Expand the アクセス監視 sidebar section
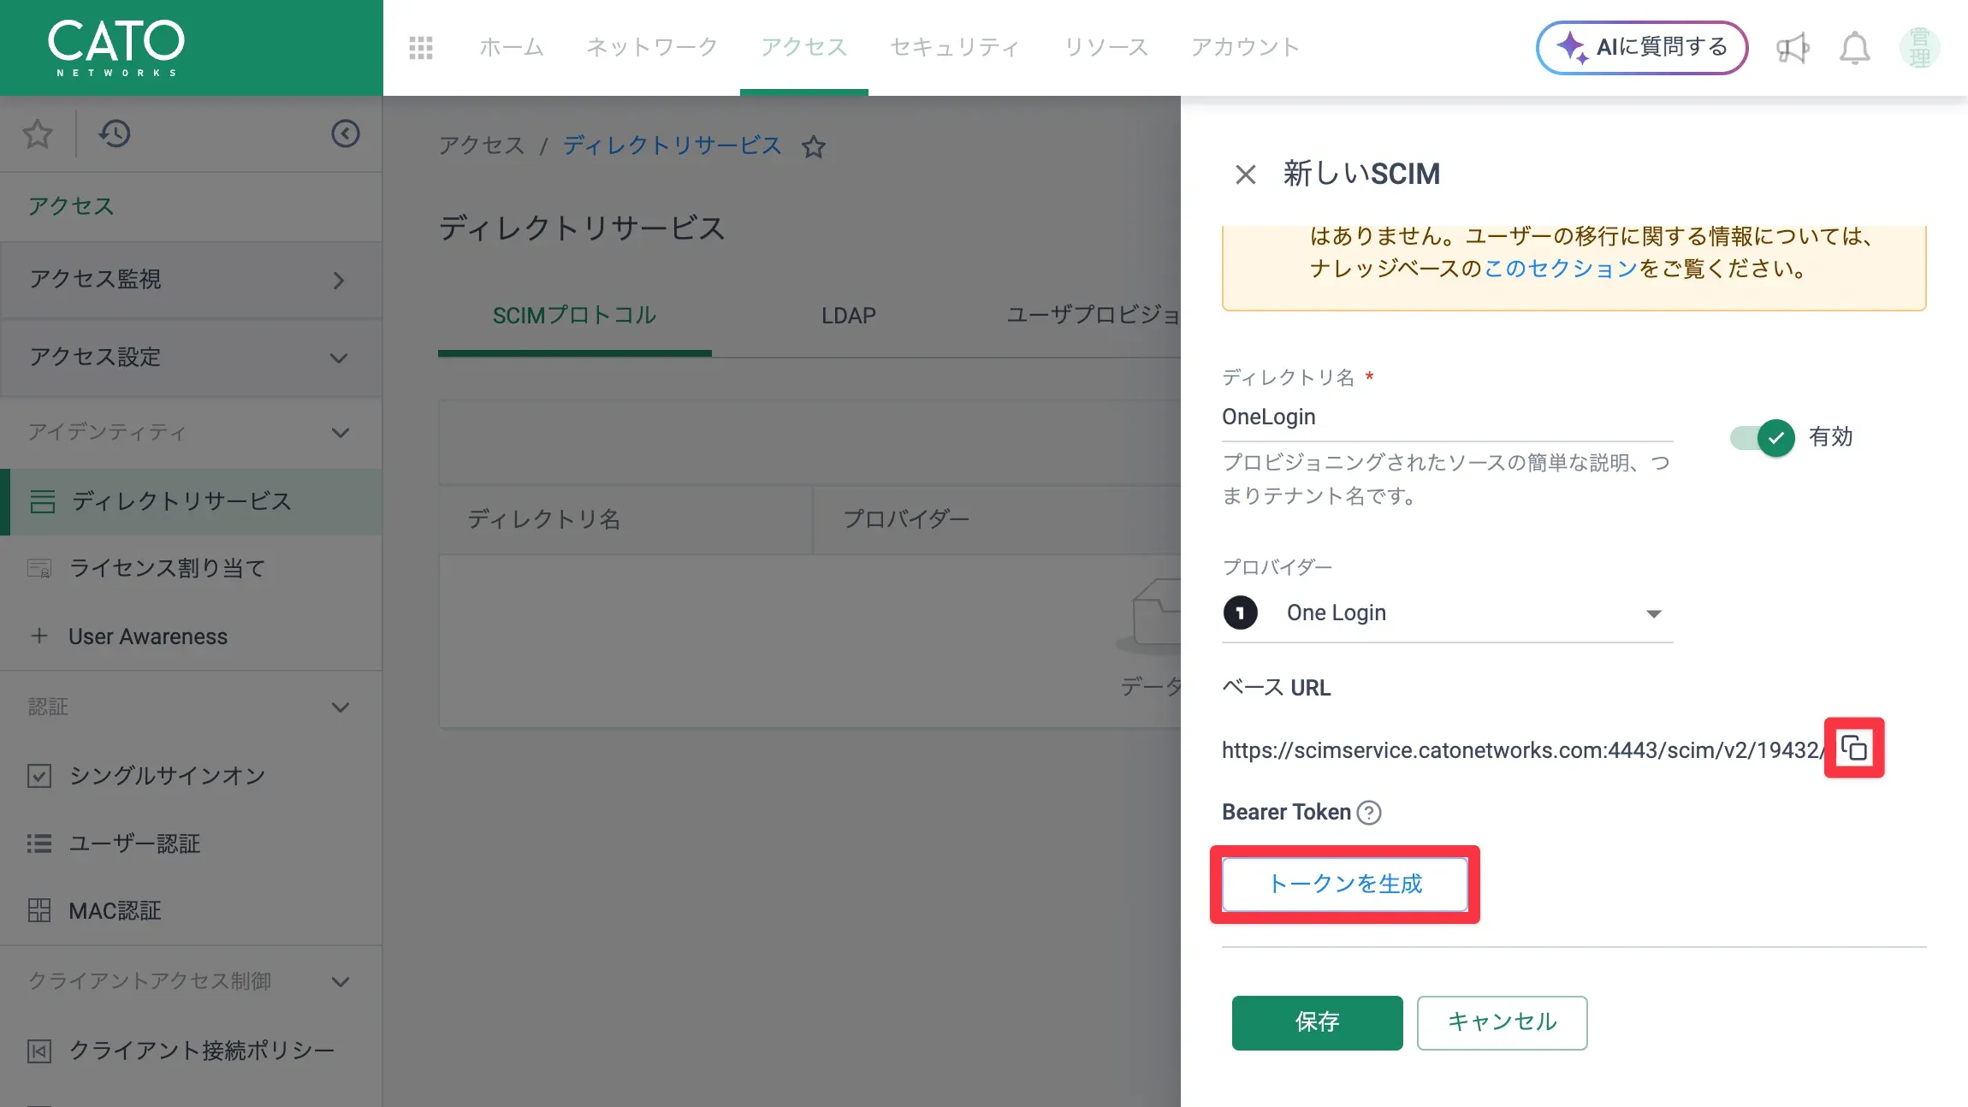This screenshot has width=1968, height=1107. point(190,280)
